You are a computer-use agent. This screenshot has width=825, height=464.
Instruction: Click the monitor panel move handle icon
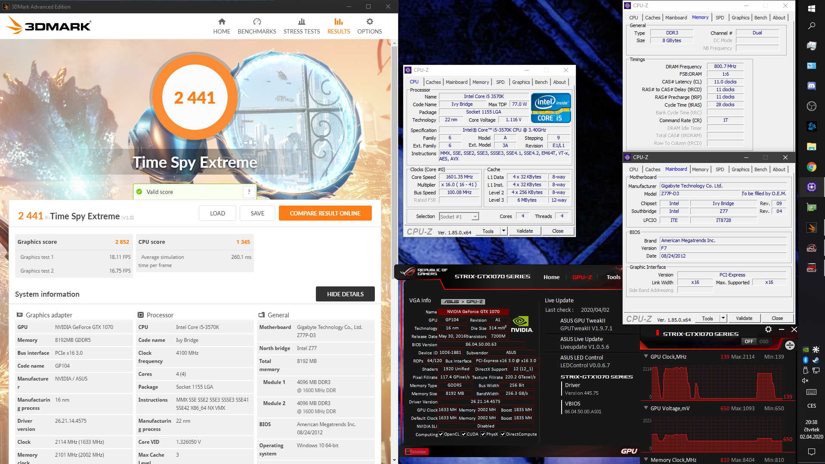tap(790, 345)
